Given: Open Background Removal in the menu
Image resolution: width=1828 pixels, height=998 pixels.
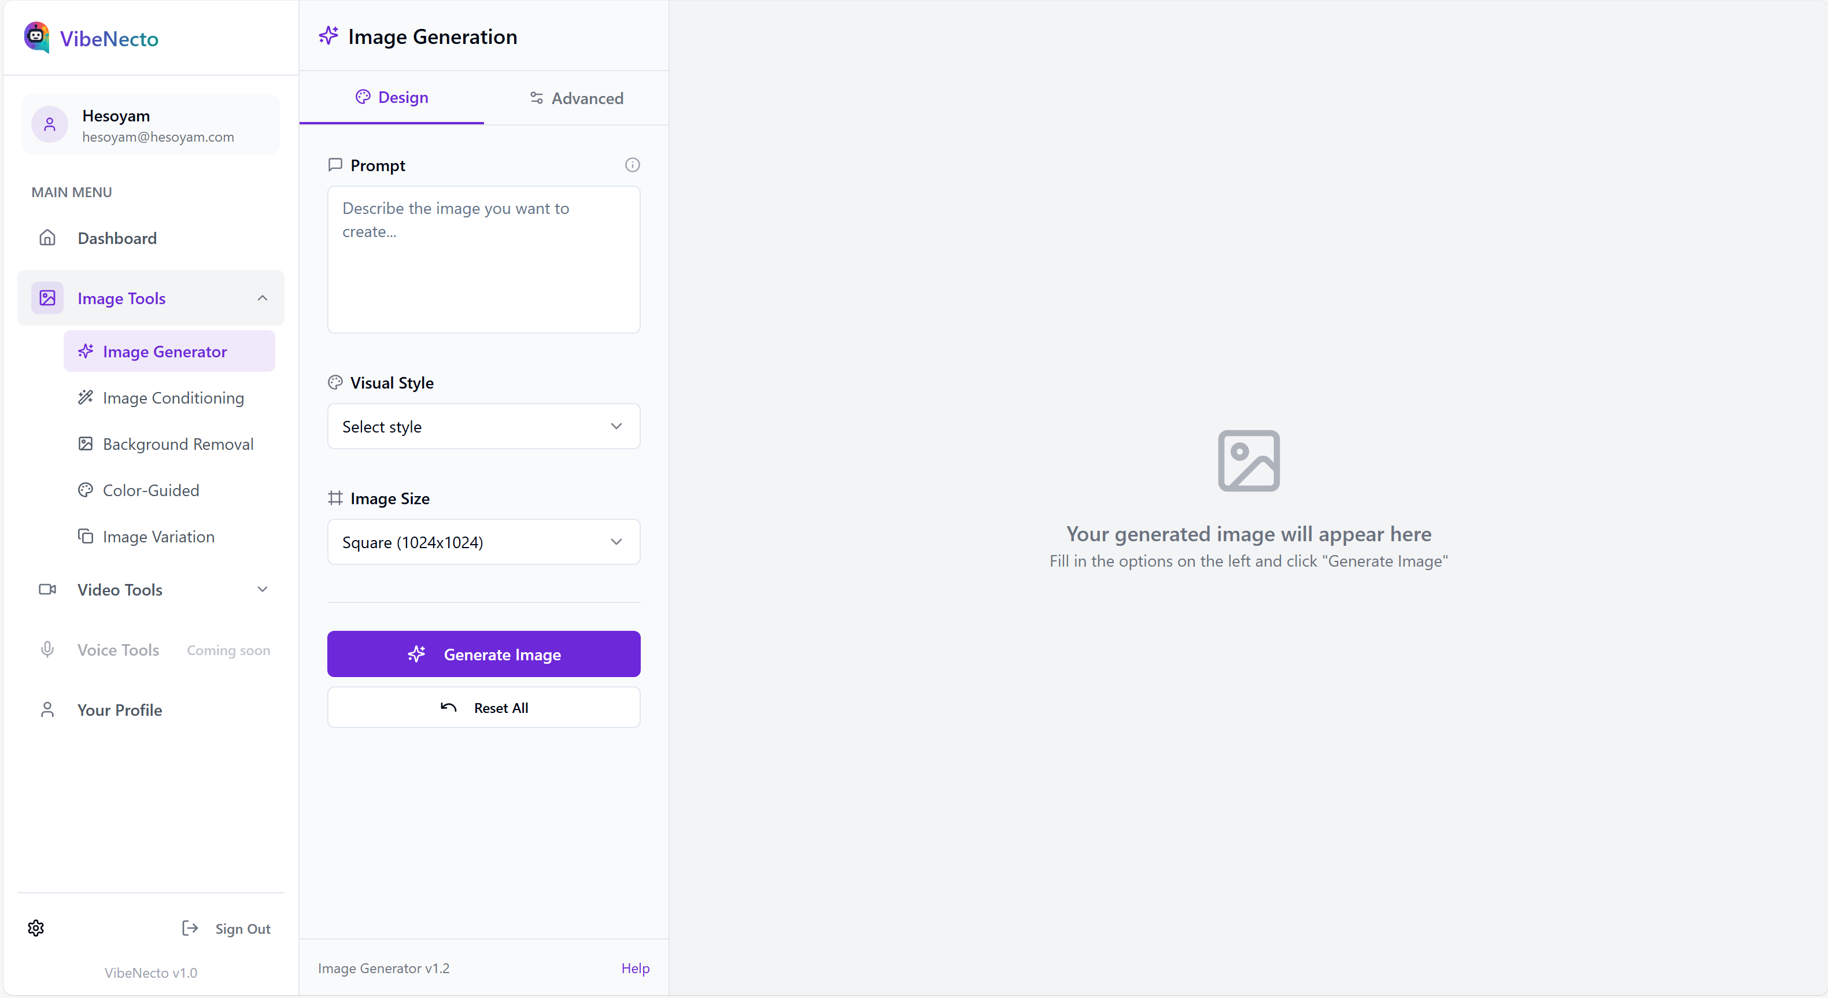Looking at the screenshot, I should [178, 444].
